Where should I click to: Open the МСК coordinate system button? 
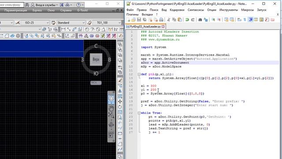96,83
